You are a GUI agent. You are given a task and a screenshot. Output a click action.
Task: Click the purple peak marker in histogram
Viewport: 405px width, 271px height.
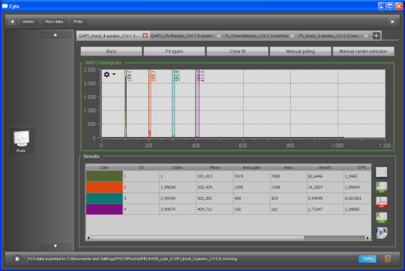point(197,103)
